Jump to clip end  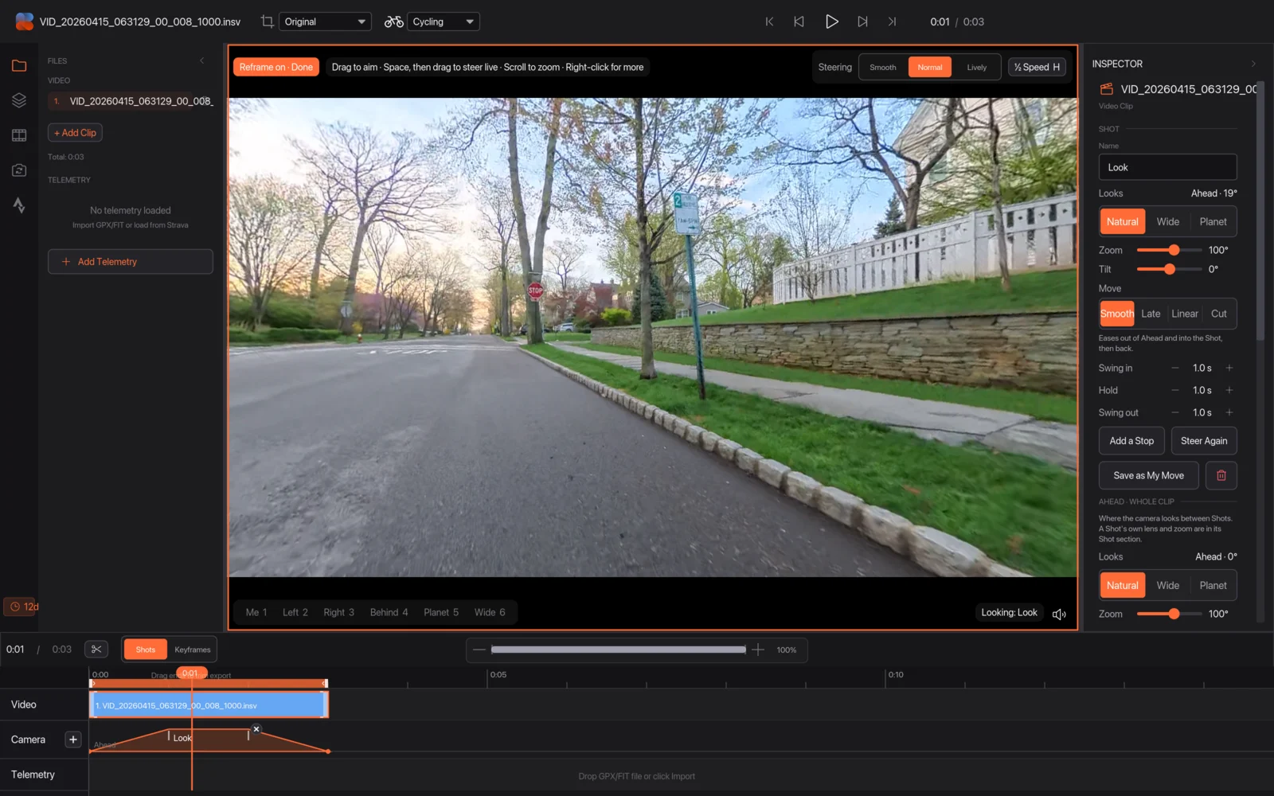(892, 21)
